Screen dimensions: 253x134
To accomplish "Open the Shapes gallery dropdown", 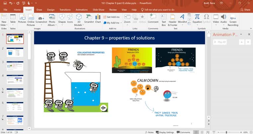I will tap(62, 25).
